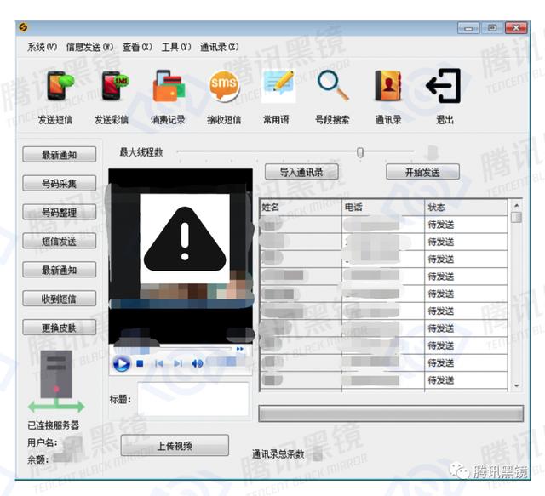Open the 消费记录 wallet icon
The image size is (545, 496).
(169, 86)
